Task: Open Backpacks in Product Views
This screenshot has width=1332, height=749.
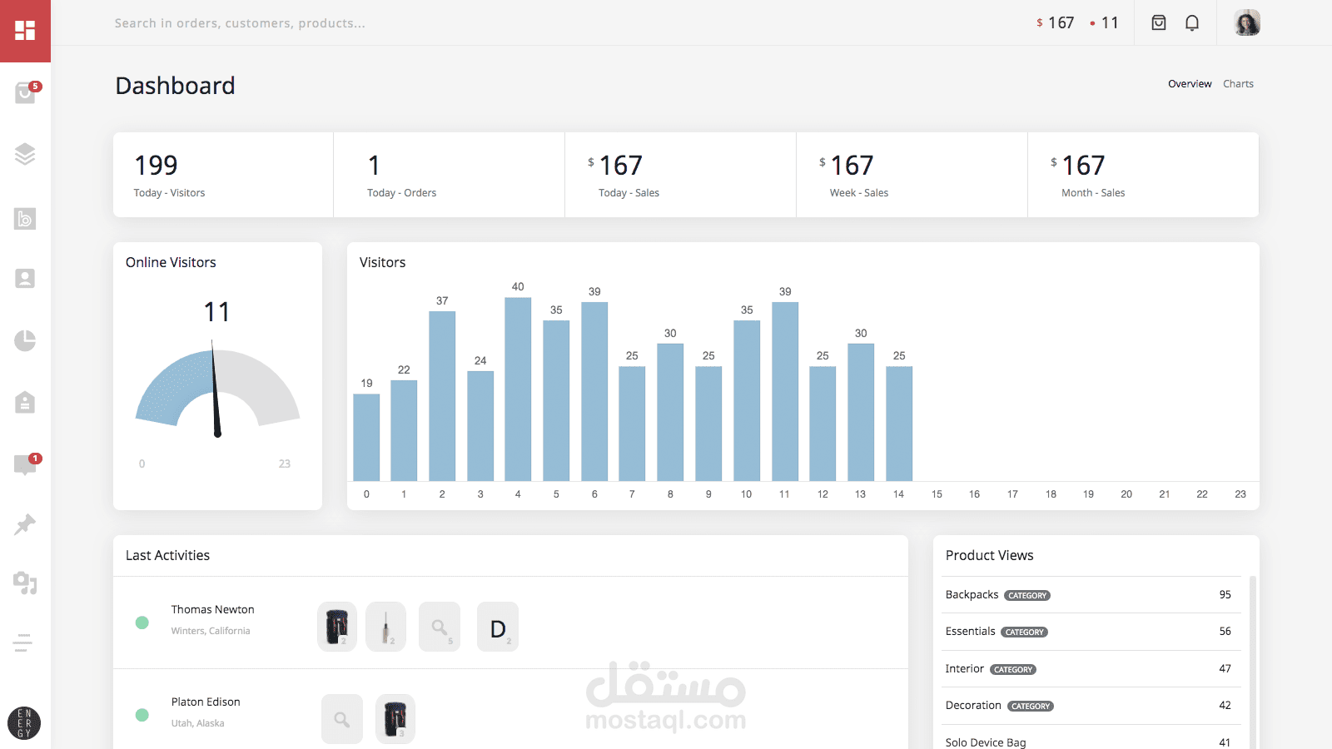Action: point(1091,595)
